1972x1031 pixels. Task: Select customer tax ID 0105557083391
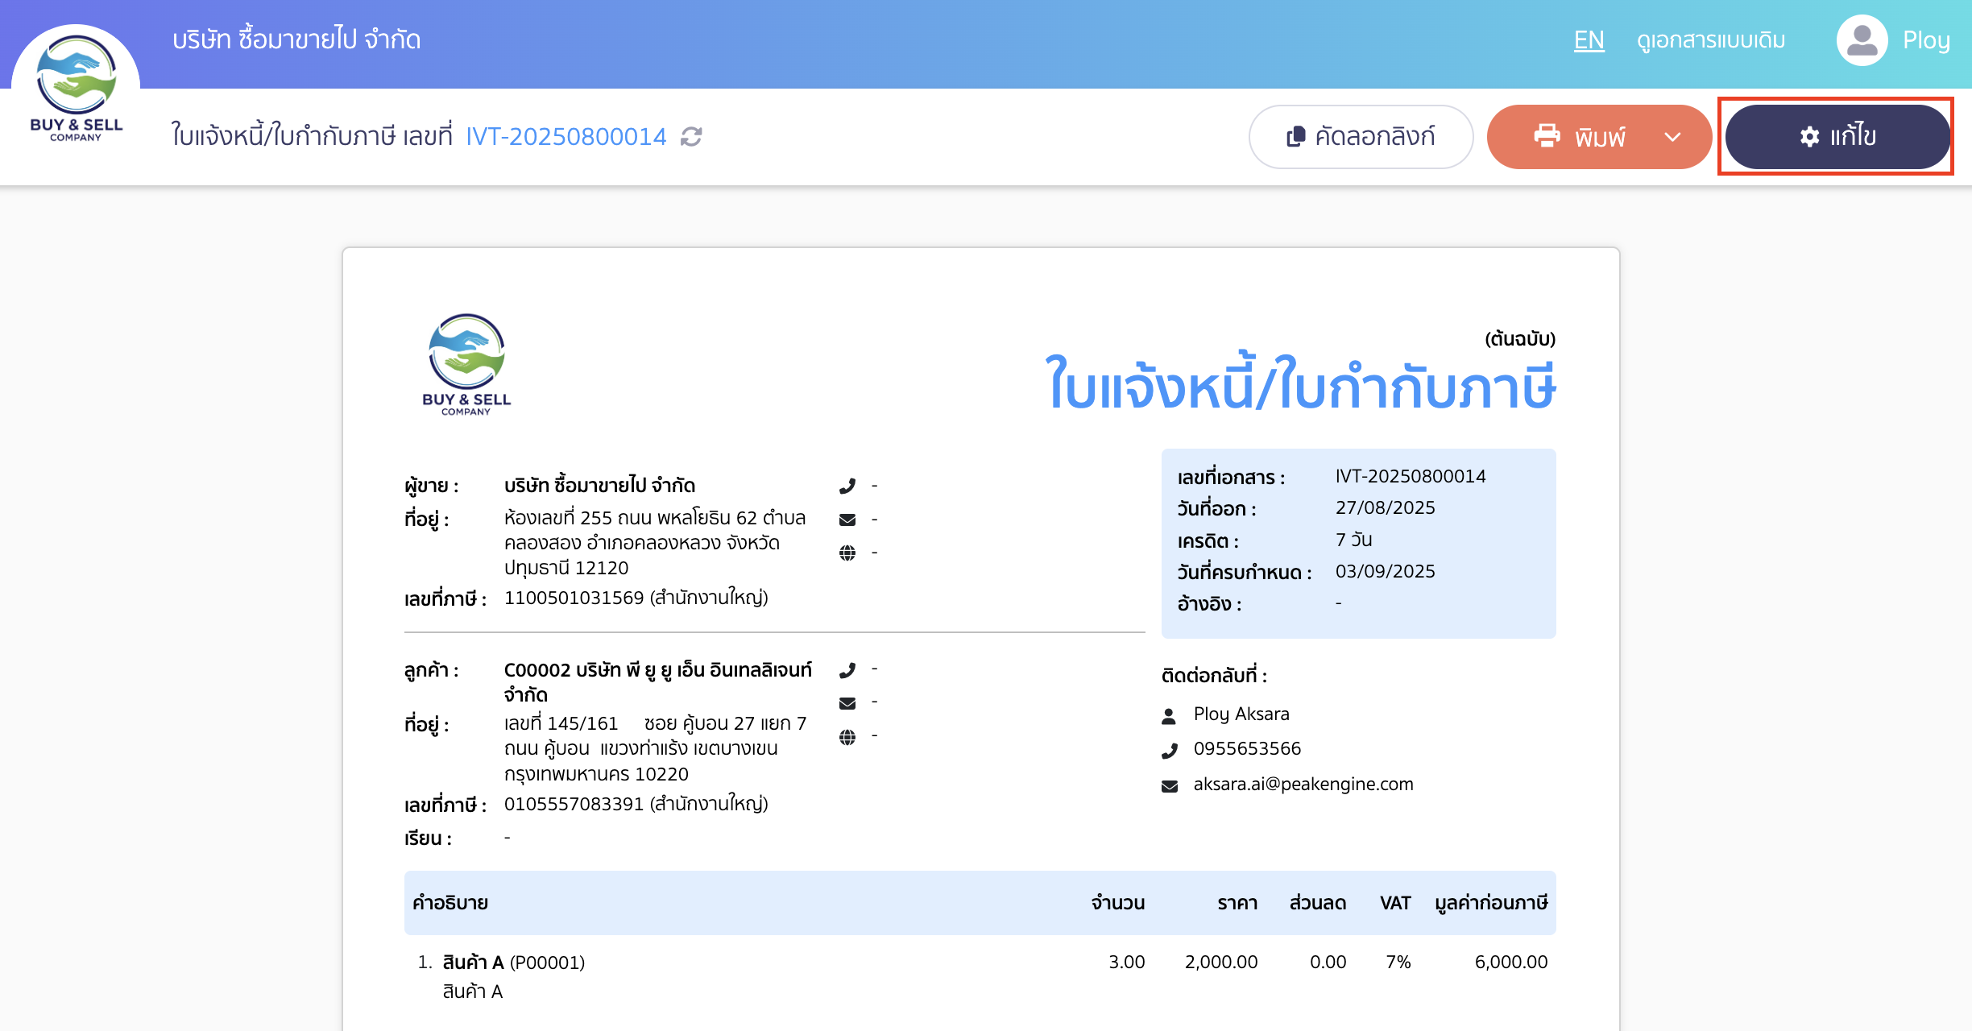574,804
